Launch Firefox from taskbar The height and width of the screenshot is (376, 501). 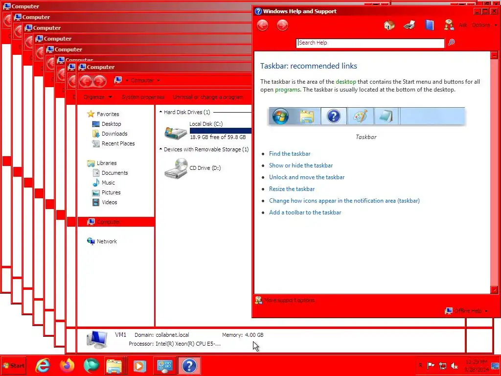point(67,366)
